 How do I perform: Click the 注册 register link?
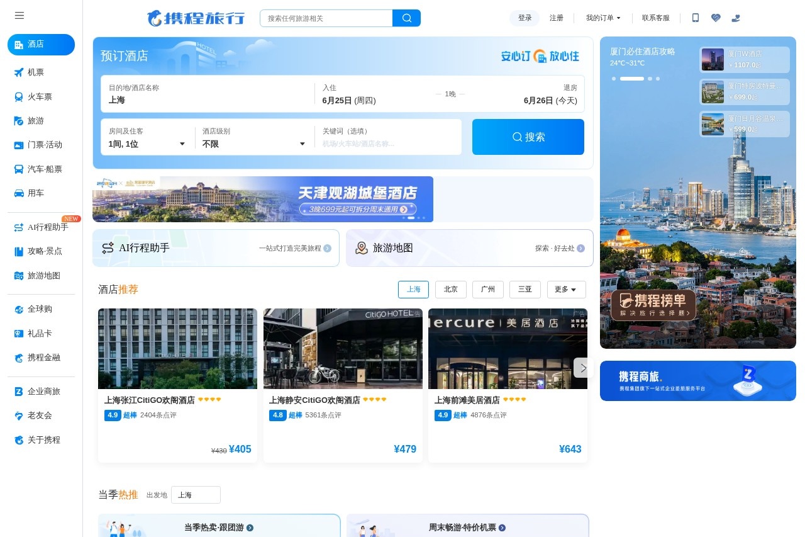click(x=557, y=18)
